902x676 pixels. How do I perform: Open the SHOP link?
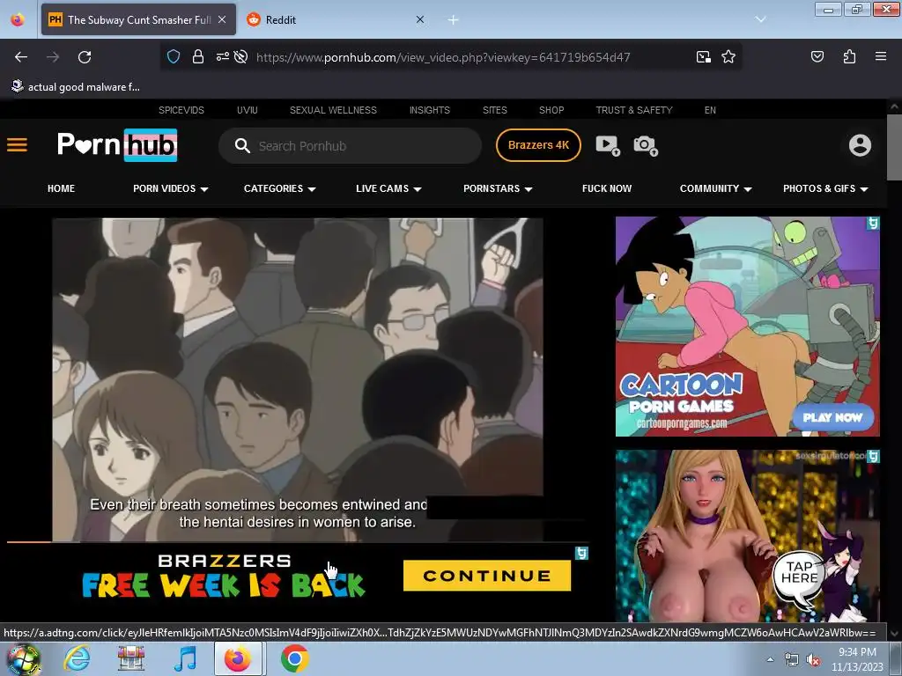tap(551, 110)
